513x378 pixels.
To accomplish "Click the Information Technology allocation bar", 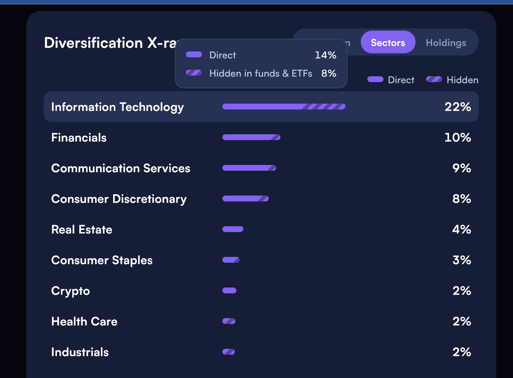I will [x=284, y=107].
